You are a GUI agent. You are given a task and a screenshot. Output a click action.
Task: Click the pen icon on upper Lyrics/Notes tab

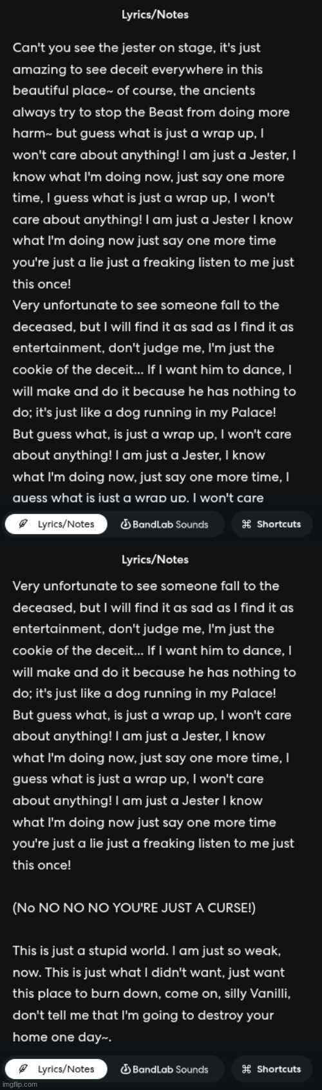point(23,524)
